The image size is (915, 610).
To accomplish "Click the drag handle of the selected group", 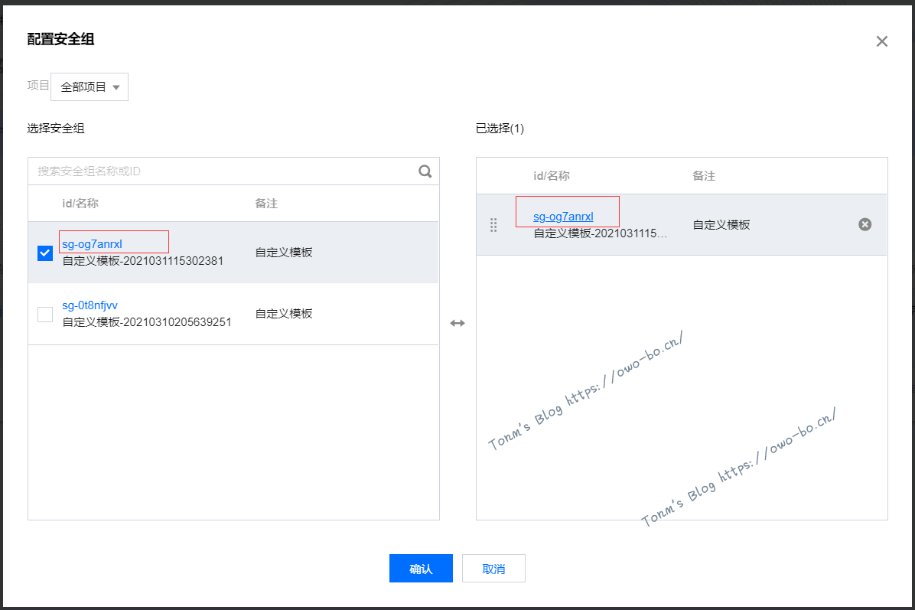I will coord(493,224).
